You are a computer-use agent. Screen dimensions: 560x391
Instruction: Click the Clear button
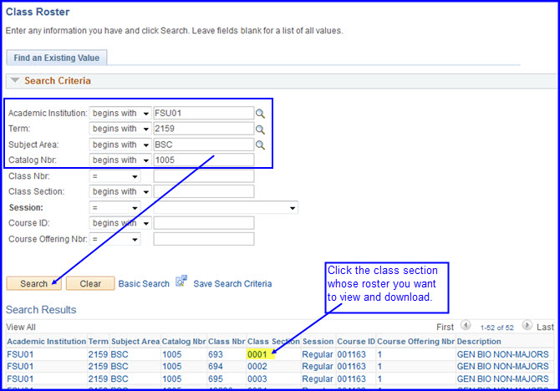point(90,283)
